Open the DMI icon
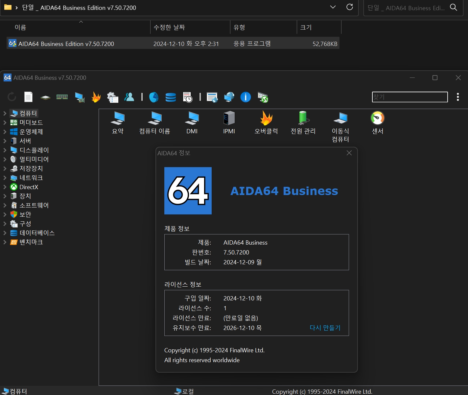468x395 pixels. click(192, 123)
